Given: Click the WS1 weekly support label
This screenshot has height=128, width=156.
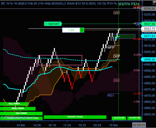Looking at the screenshot, I should (111, 95).
